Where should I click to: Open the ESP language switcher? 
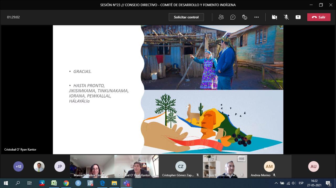(301, 183)
